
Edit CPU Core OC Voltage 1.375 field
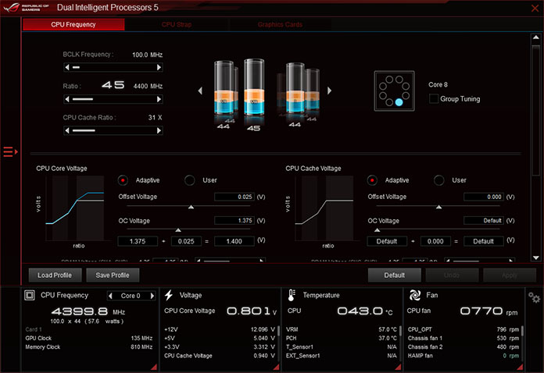[234, 220]
